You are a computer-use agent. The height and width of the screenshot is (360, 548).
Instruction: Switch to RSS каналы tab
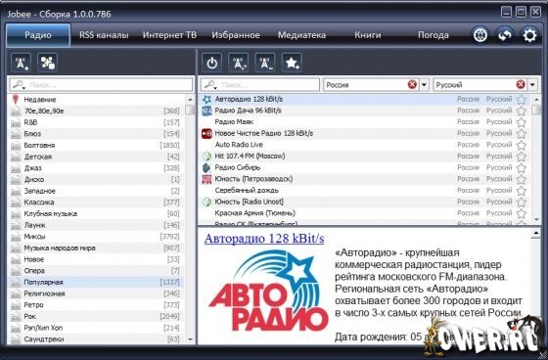104,35
